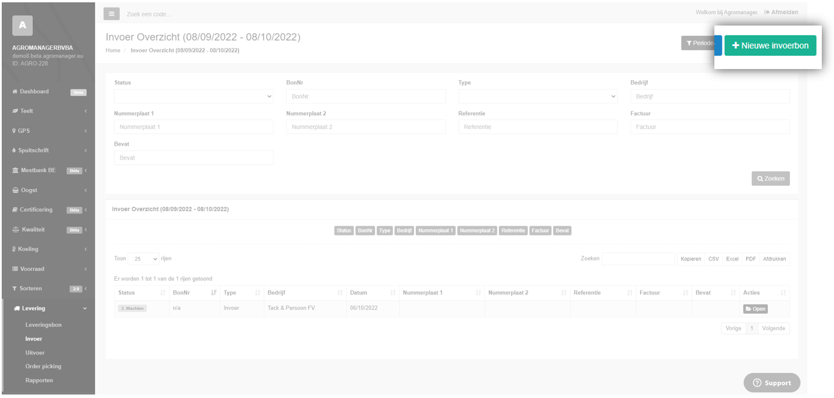The width and height of the screenshot is (834, 398).
Task: Sort table by Datum column arrows
Action: coord(393,293)
